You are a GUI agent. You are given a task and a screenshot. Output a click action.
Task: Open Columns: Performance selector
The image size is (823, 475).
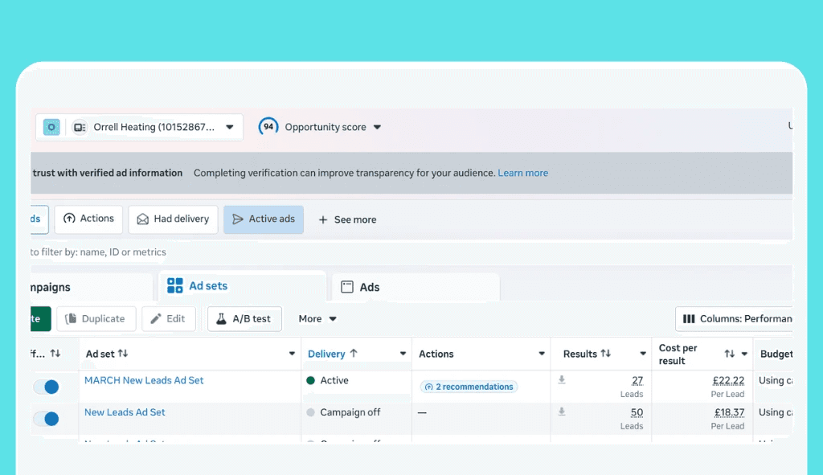pos(735,318)
